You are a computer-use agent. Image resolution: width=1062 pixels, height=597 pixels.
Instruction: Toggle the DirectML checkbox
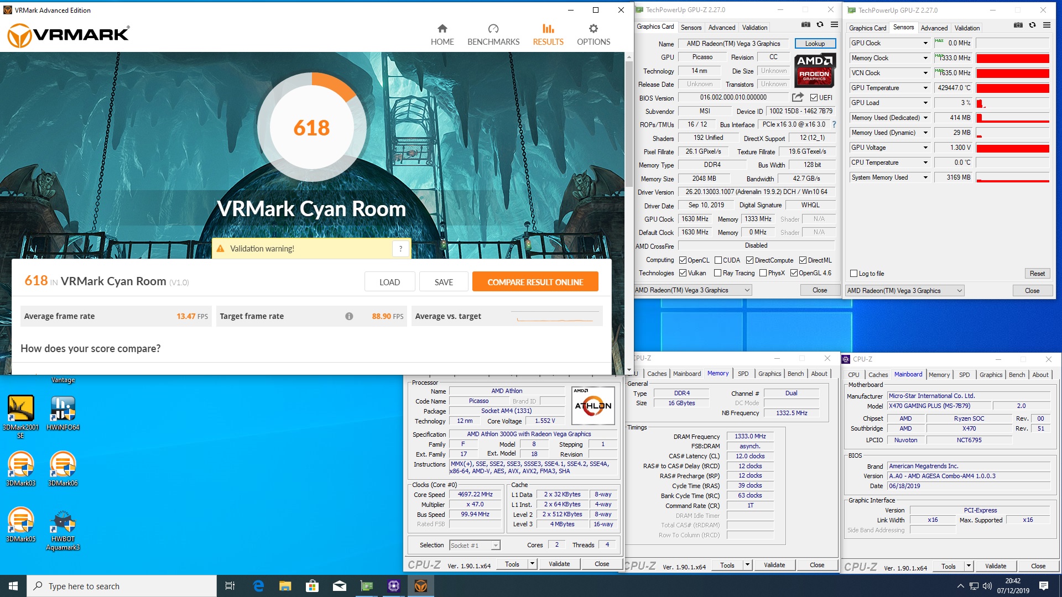point(803,260)
